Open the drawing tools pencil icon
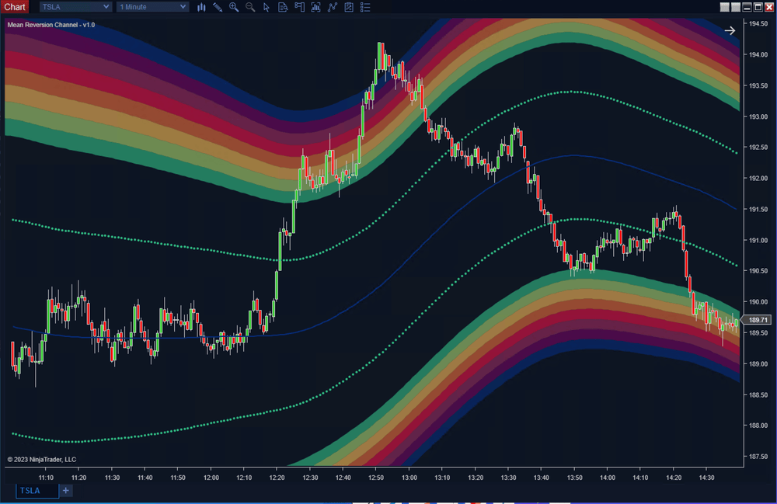This screenshot has height=504, width=777. (x=218, y=7)
